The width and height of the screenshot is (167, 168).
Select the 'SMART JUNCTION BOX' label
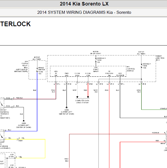point(160,58)
